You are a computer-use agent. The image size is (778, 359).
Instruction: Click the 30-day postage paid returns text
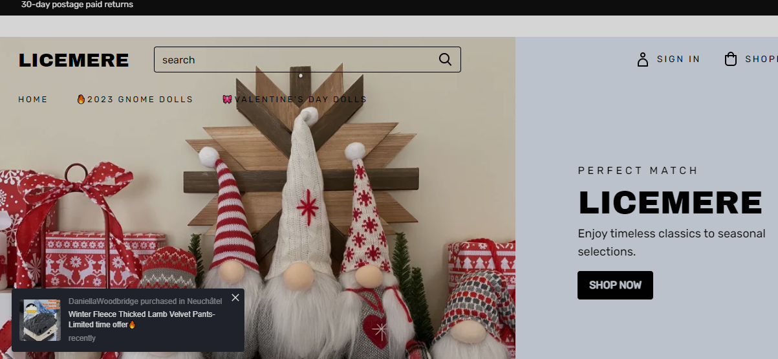tap(77, 5)
